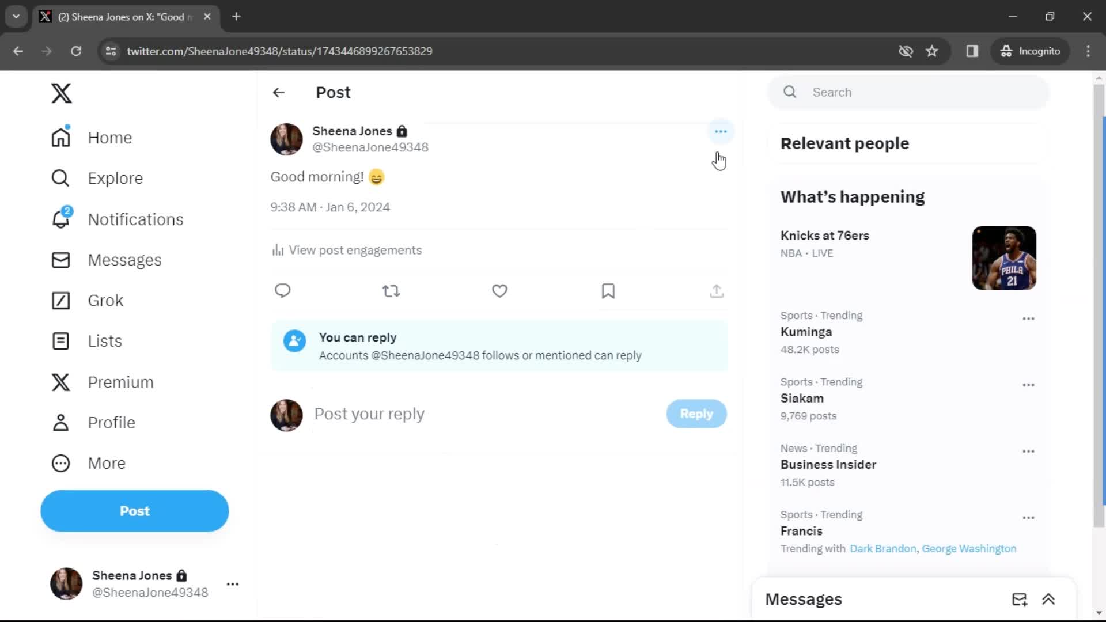Toggle the browser side panel

click(972, 51)
